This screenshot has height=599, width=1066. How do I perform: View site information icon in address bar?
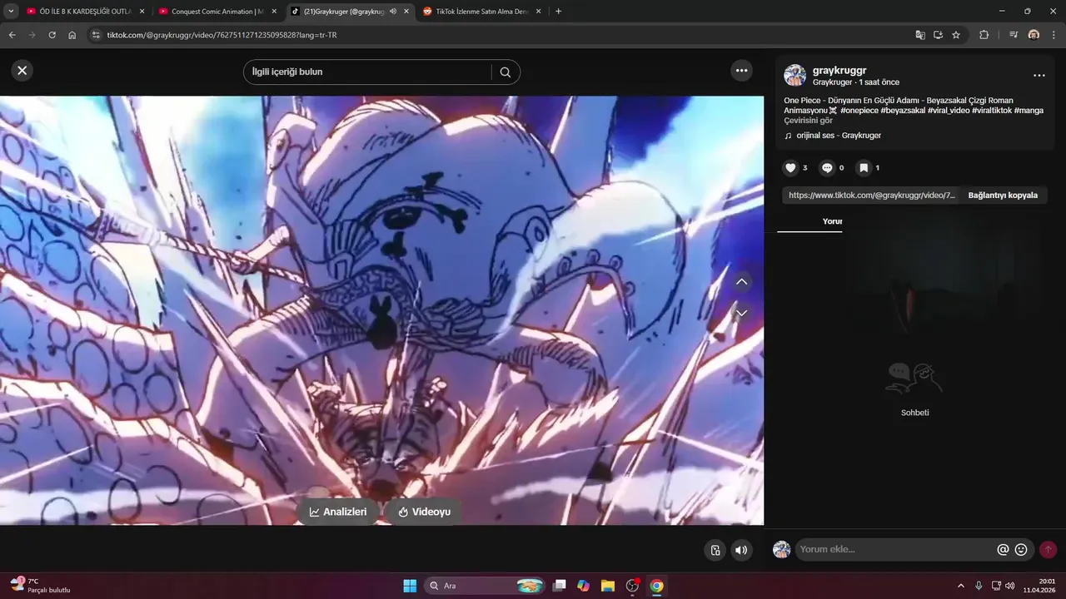pos(96,35)
